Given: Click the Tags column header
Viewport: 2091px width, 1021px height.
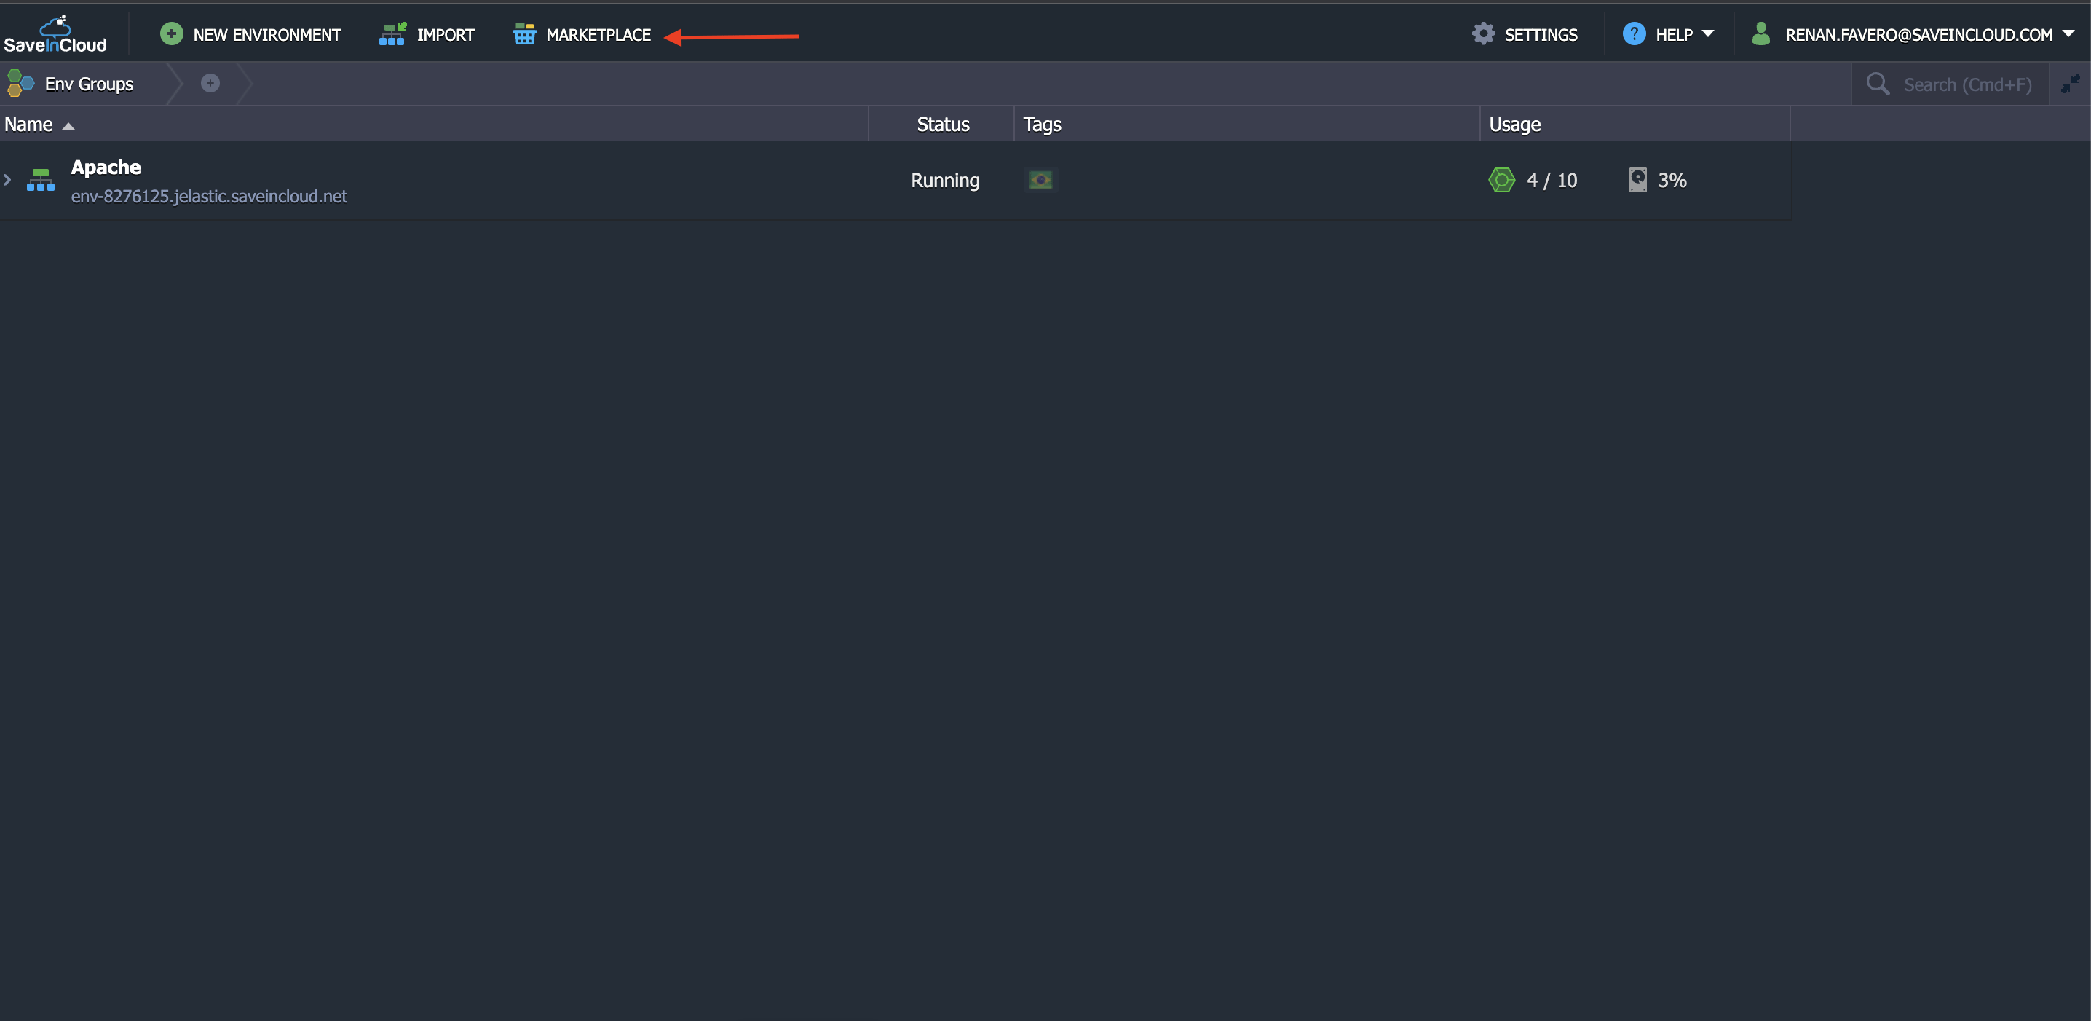Looking at the screenshot, I should [1248, 125].
